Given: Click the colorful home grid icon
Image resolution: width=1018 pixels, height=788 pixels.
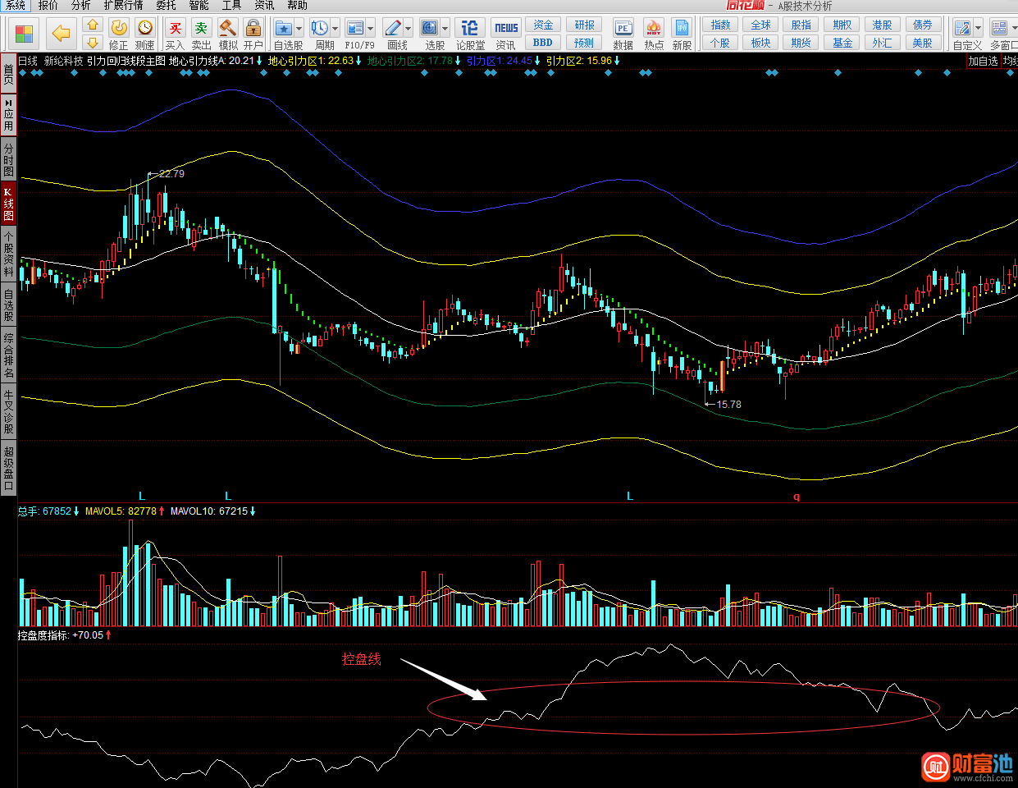Looking at the screenshot, I should tap(25, 34).
